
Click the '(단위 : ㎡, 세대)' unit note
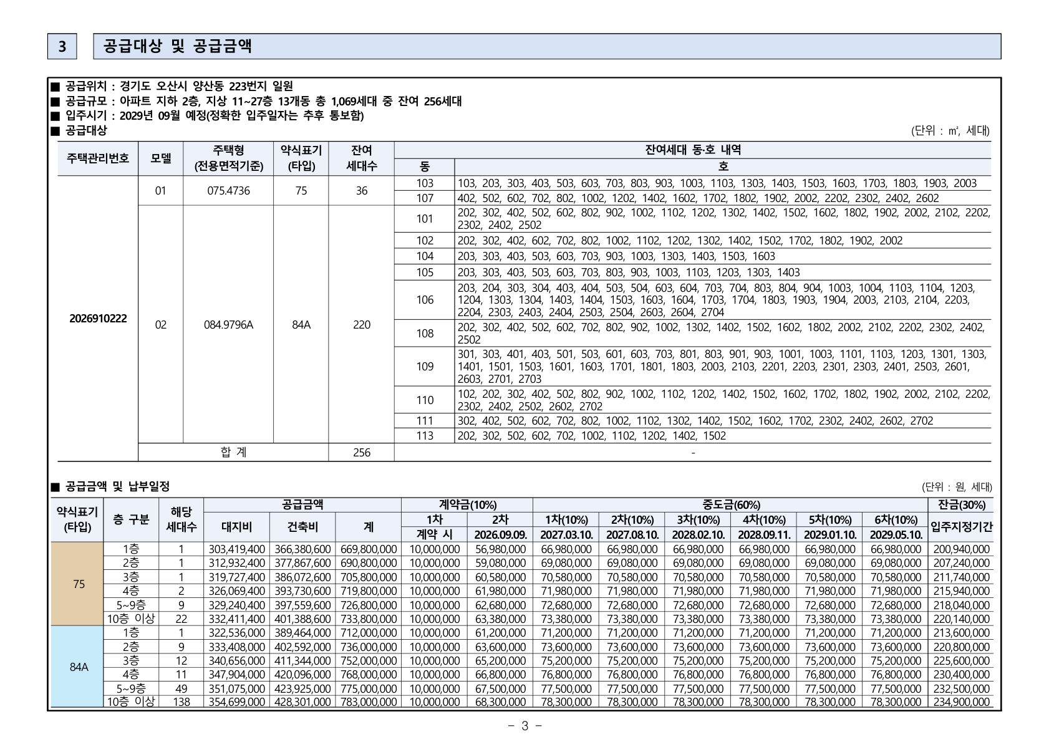(950, 131)
